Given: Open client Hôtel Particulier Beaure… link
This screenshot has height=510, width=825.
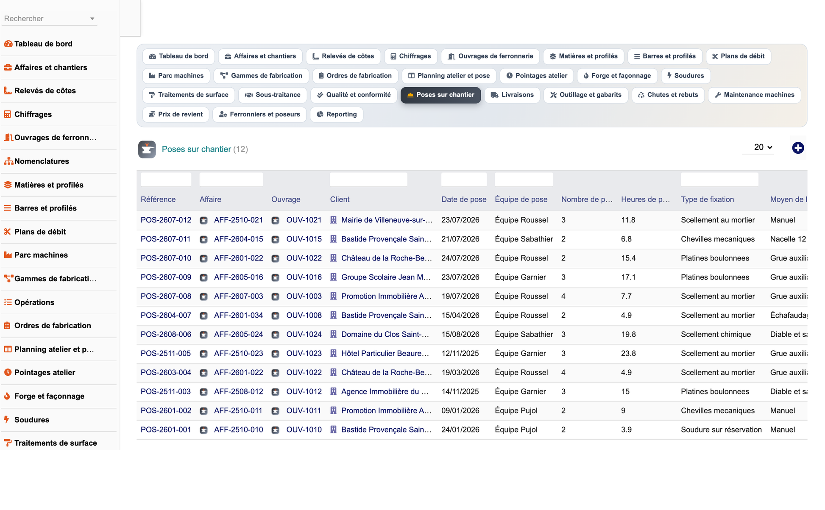Looking at the screenshot, I should (385, 354).
